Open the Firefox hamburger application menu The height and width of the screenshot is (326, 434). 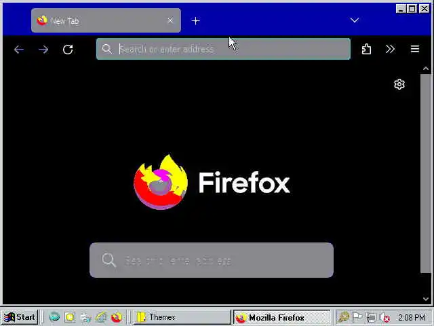[414, 49]
